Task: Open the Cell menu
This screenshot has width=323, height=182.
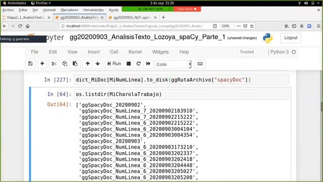Action: point(114,52)
